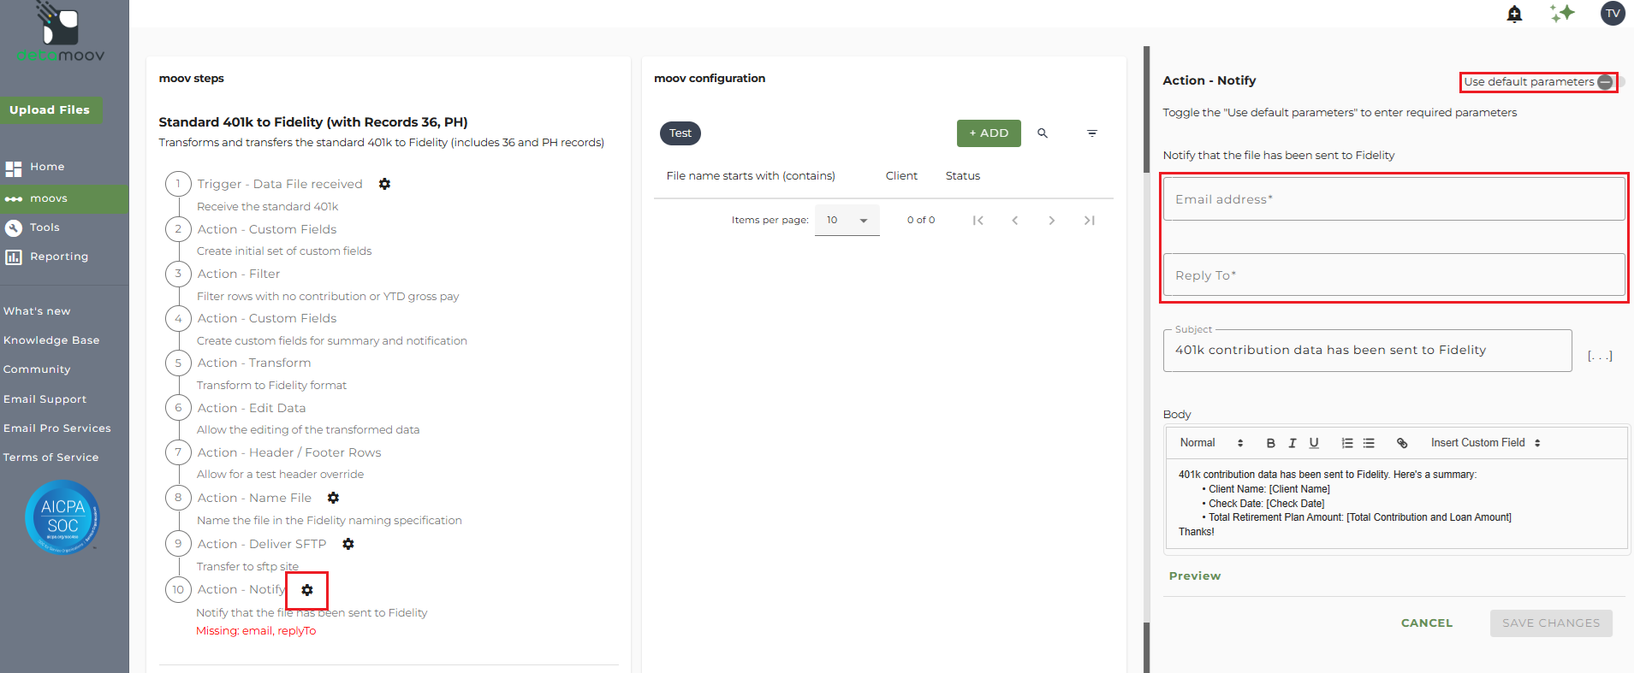Viewport: 1634px width, 673px height.
Task: Open Normal text style dropdown
Action: coord(1211,443)
